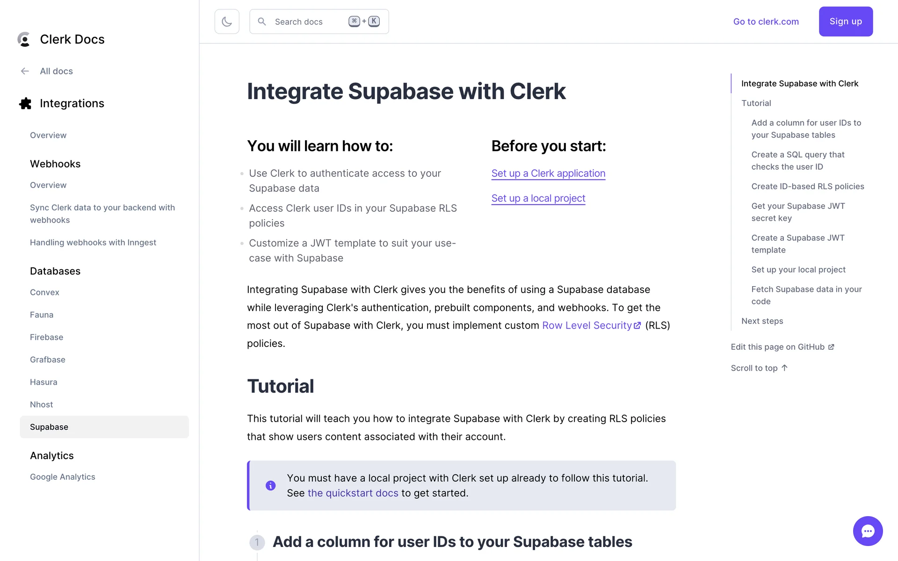Select Firebase in the Databases sidebar
Image resolution: width=898 pixels, height=561 pixels.
tap(46, 337)
